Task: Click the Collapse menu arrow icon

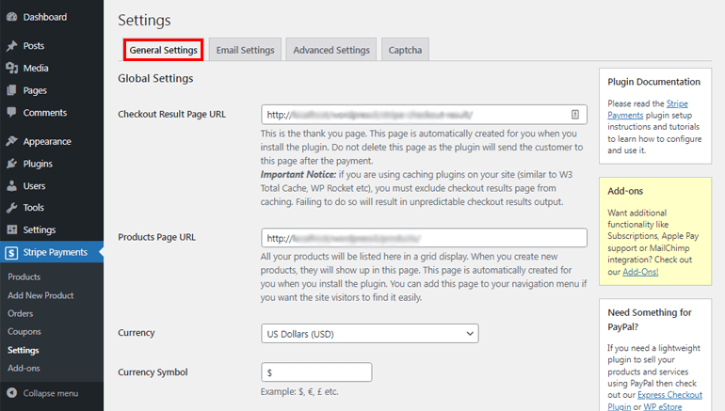Action: tap(11, 393)
